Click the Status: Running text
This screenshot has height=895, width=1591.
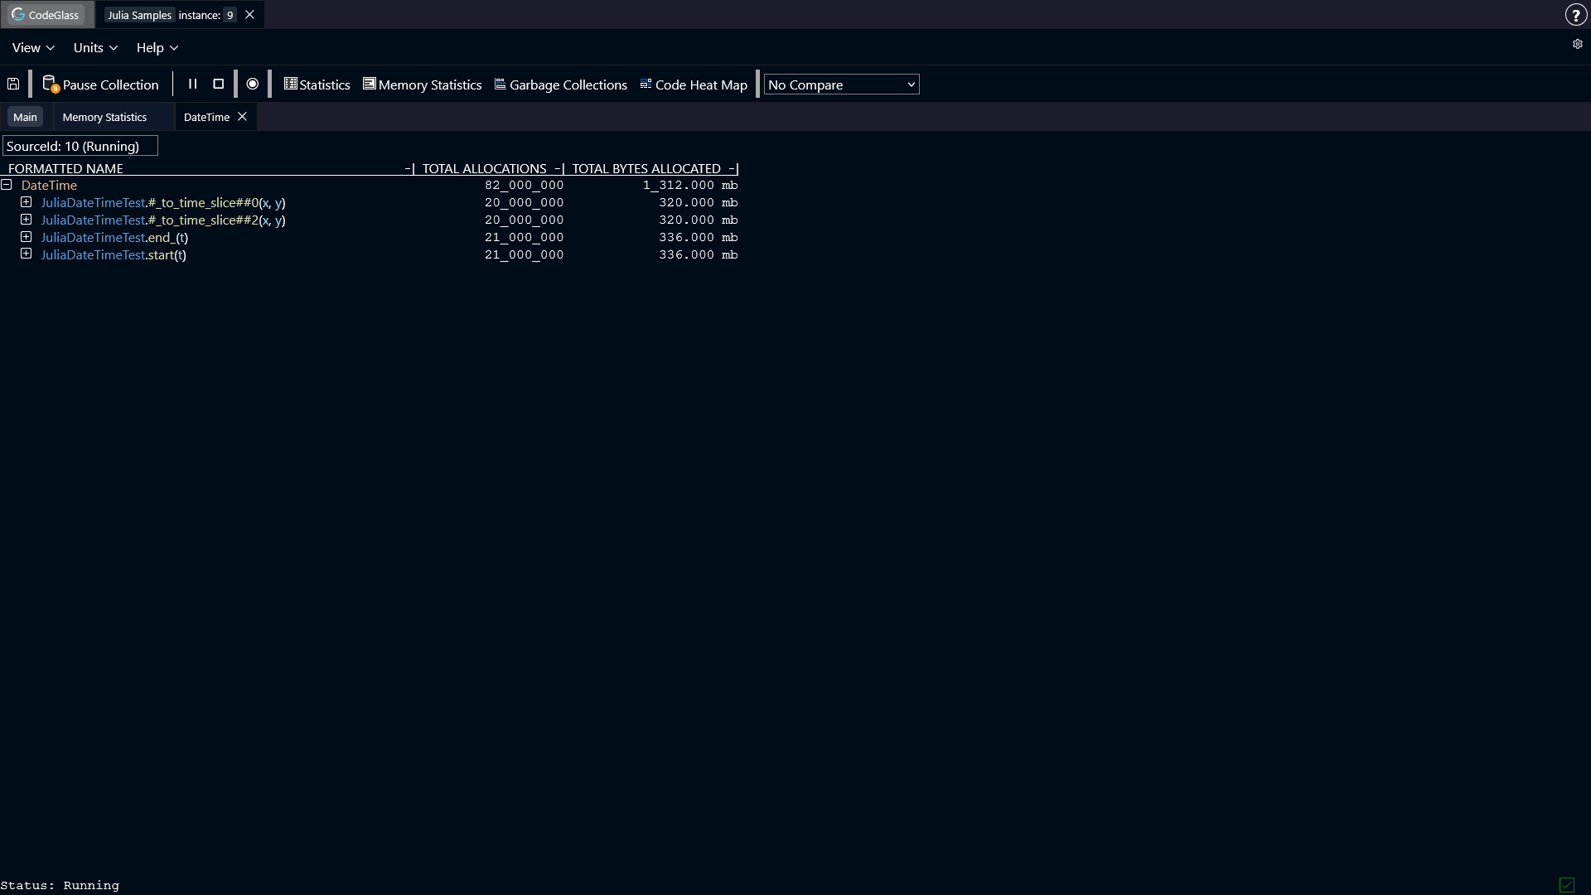(x=60, y=885)
